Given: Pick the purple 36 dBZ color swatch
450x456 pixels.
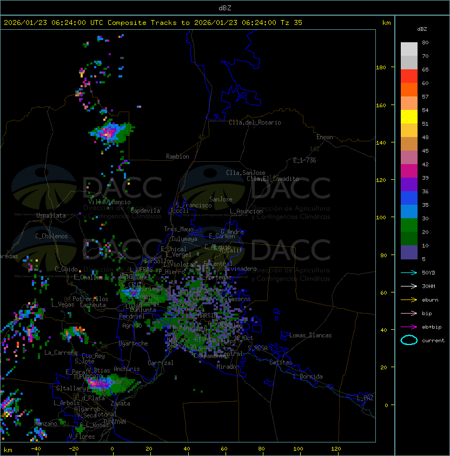Looking at the screenshot, I should coord(409,185).
